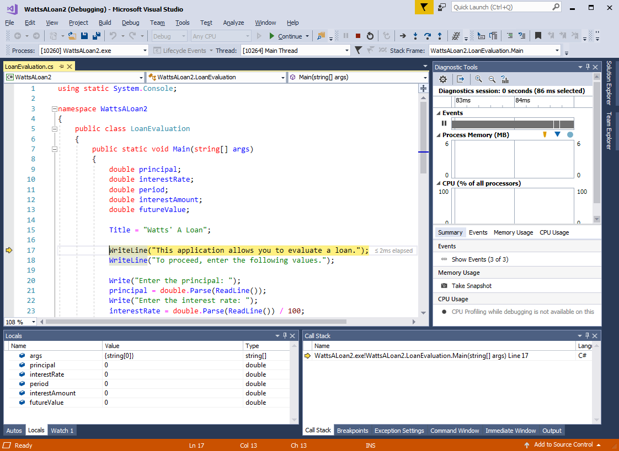Open the Memory Usage tab in Diagnostic Tools
The height and width of the screenshot is (451, 619).
(x=513, y=232)
